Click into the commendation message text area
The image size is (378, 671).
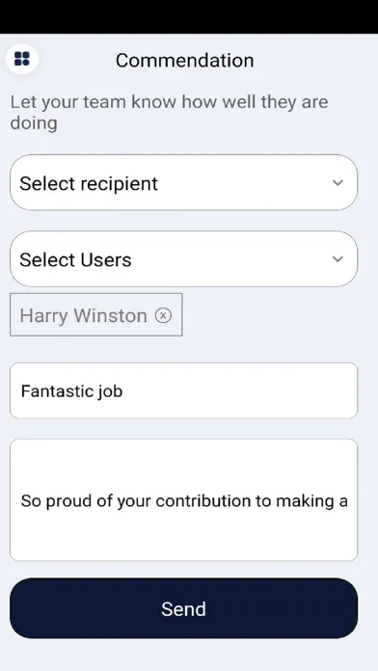[x=183, y=499]
